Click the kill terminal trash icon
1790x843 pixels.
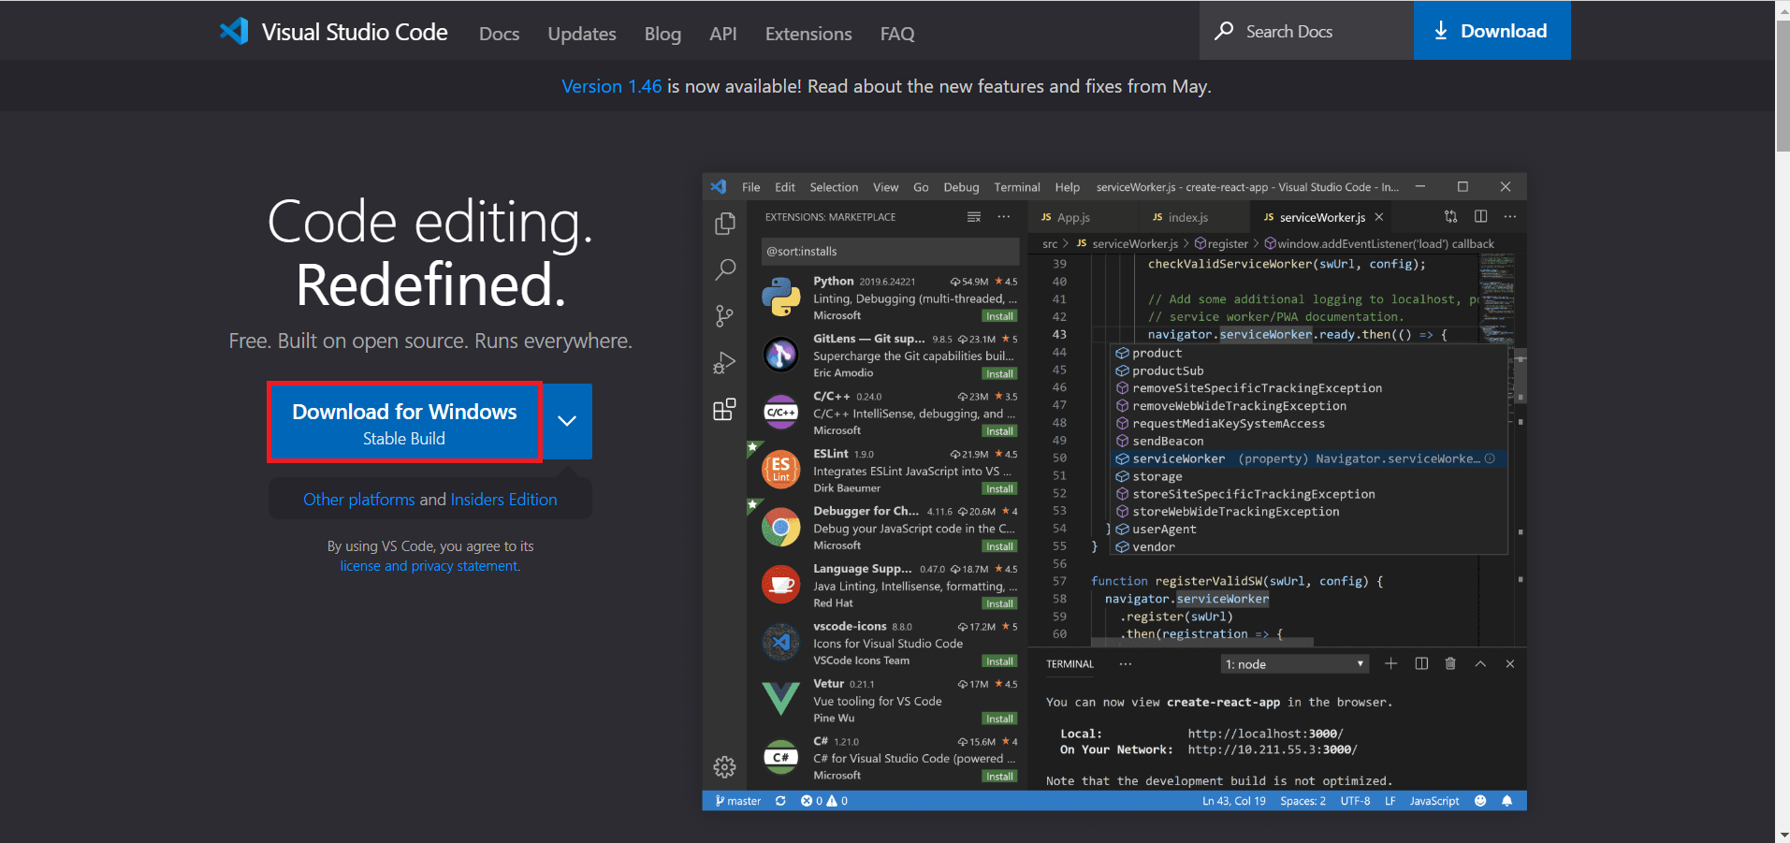[1450, 663]
